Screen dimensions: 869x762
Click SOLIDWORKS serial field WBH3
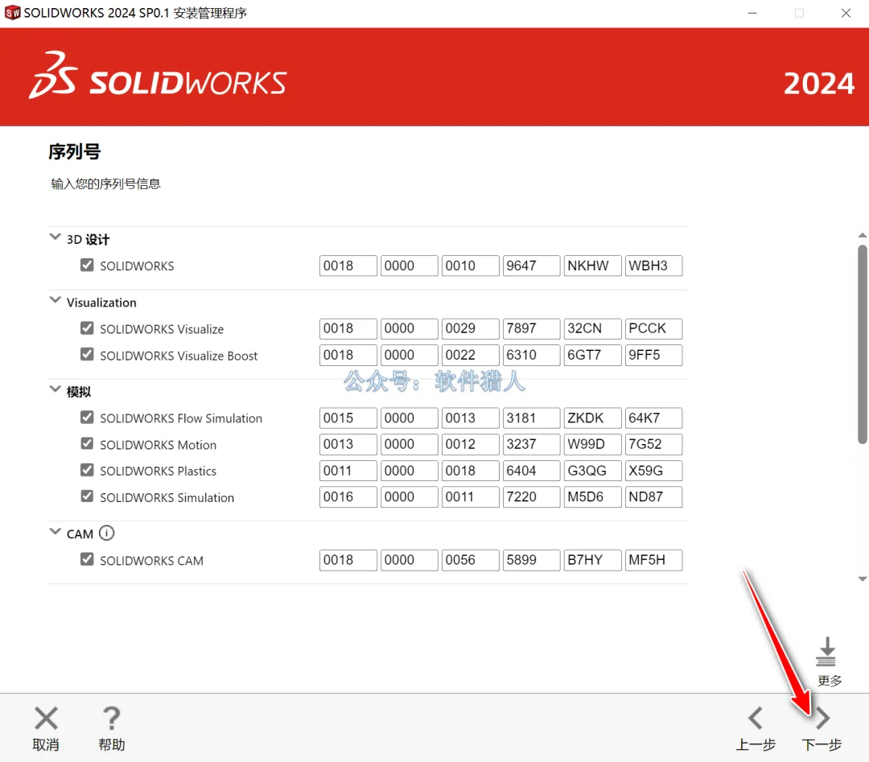[x=653, y=266]
